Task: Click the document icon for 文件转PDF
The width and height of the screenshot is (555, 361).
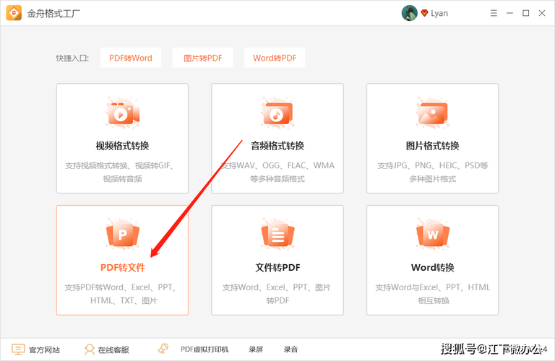Action: 277,234
